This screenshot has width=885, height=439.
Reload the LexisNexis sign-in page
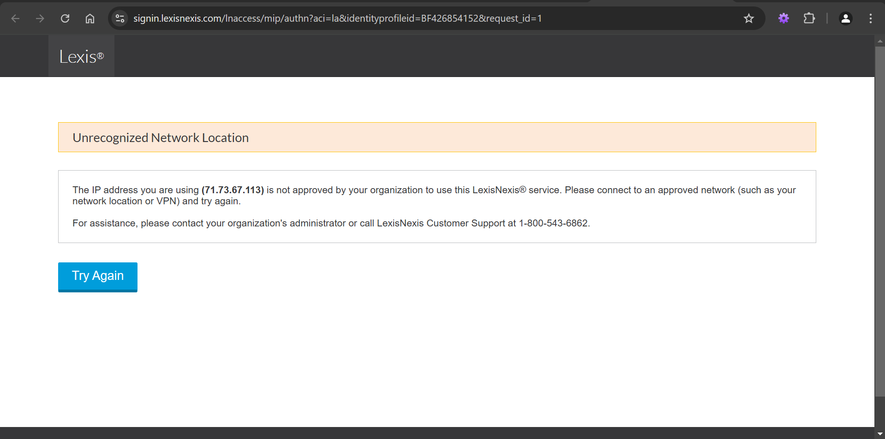coord(65,18)
